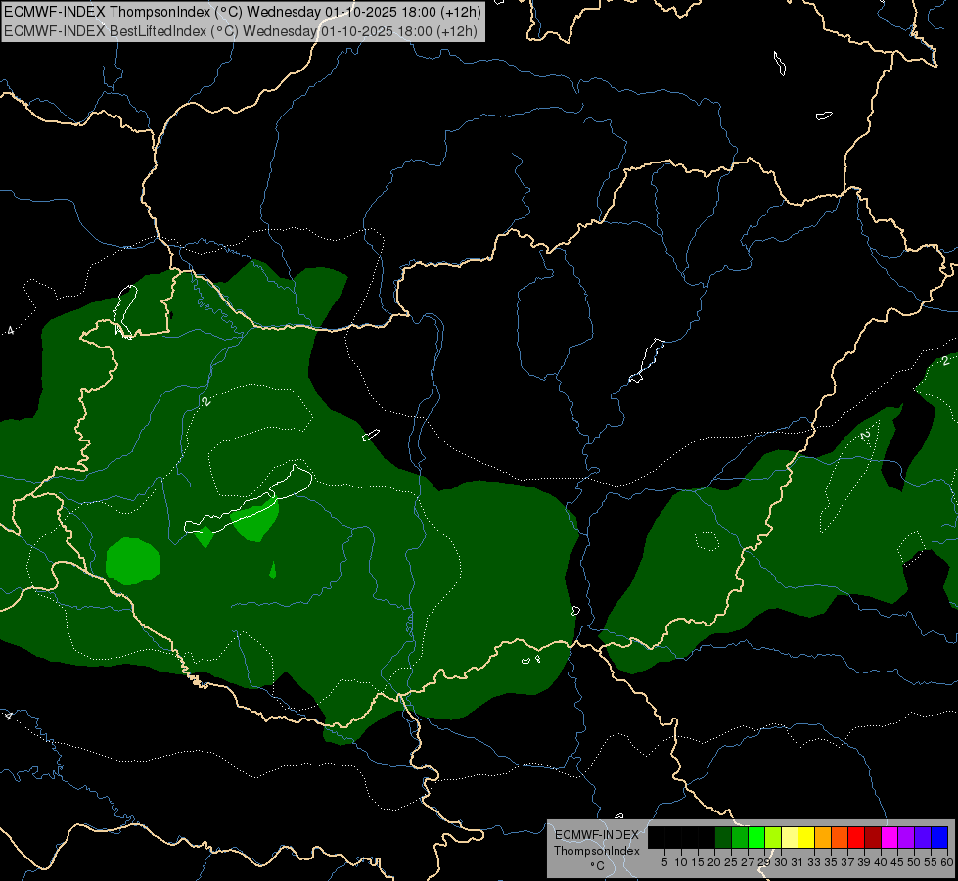This screenshot has width=958, height=881.
Task: Click the legend tick value 25
Action: click(731, 862)
